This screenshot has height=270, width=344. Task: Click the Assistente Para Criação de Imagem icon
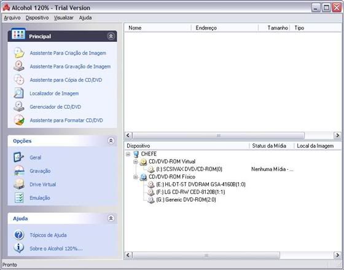coord(19,53)
